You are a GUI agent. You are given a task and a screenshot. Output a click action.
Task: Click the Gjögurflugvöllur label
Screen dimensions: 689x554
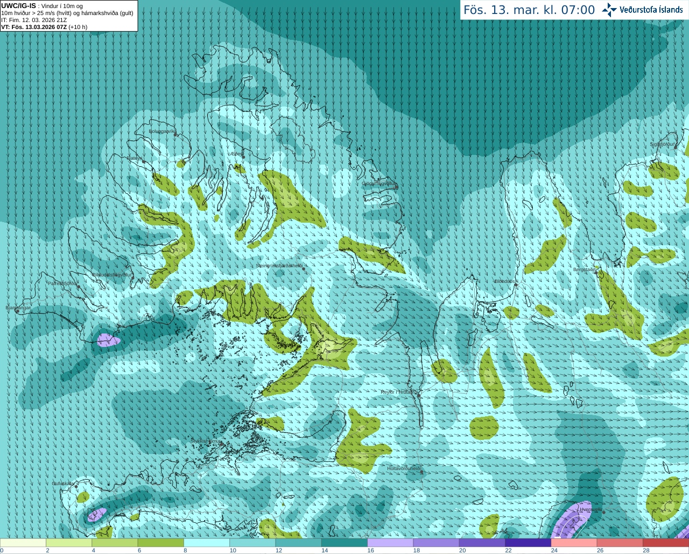pos(379,183)
